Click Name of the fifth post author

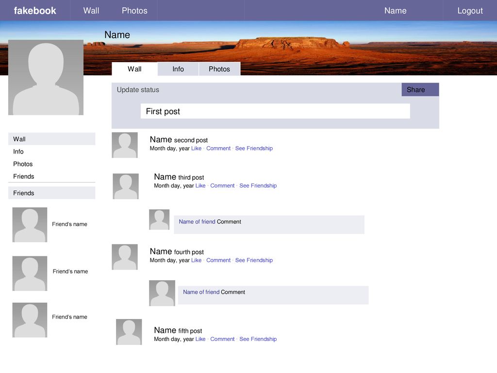coord(165,330)
